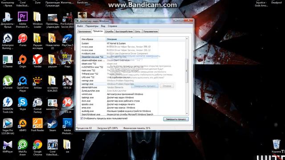This screenshot has width=285, height=160.
Task: Open the XnView desktop icon
Action: (37, 82)
